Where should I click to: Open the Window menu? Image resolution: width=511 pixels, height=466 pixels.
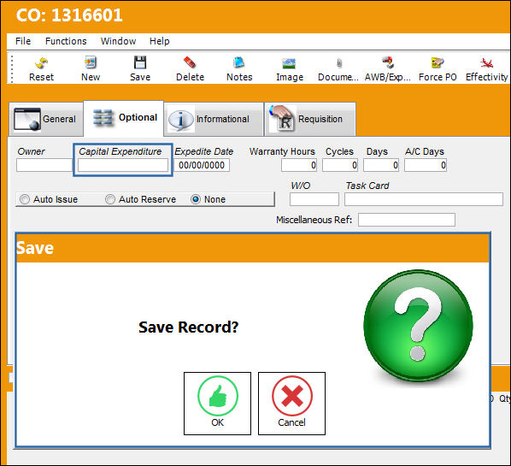coord(118,41)
